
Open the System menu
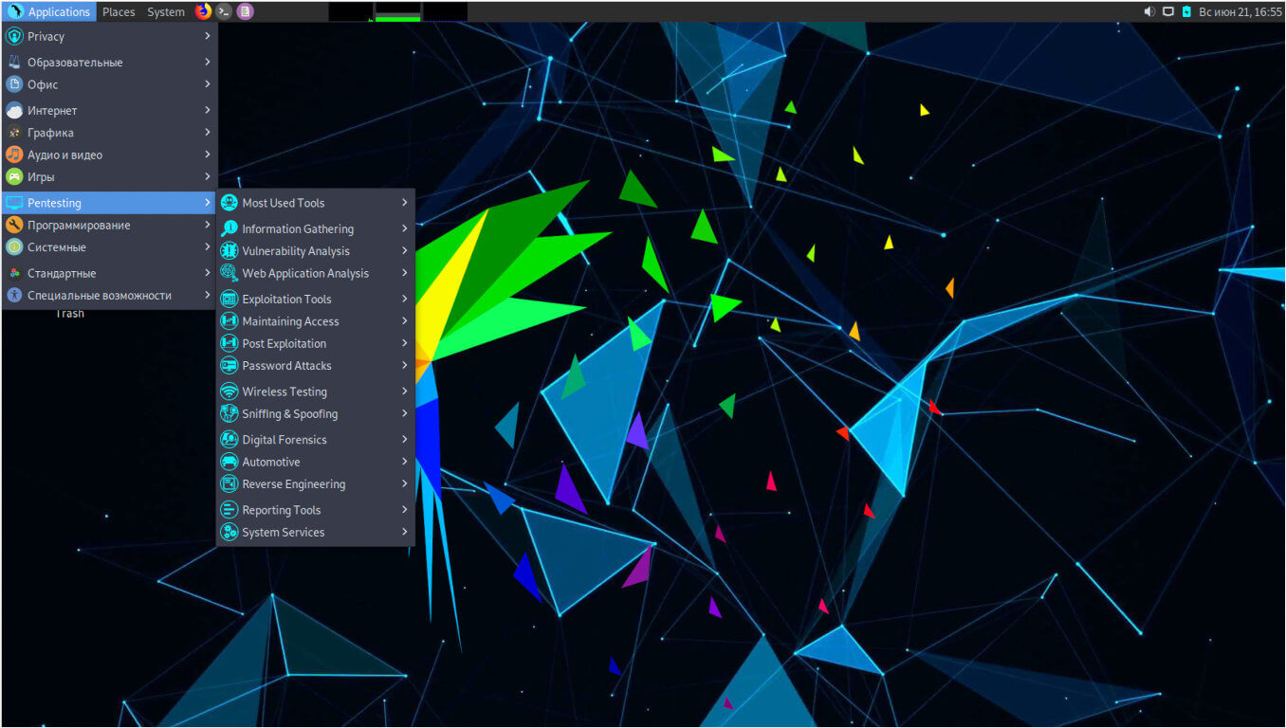(166, 11)
